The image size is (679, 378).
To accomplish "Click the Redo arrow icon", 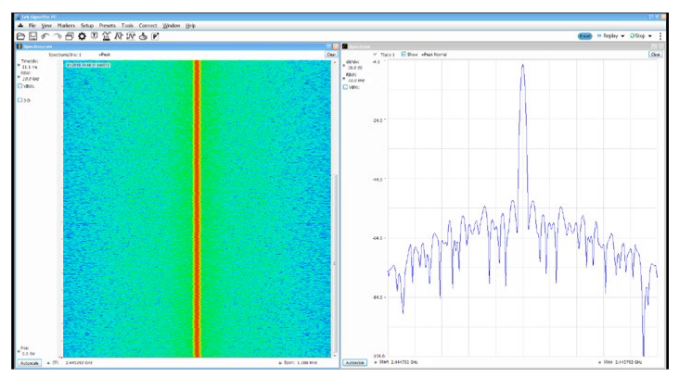I will click(x=57, y=35).
